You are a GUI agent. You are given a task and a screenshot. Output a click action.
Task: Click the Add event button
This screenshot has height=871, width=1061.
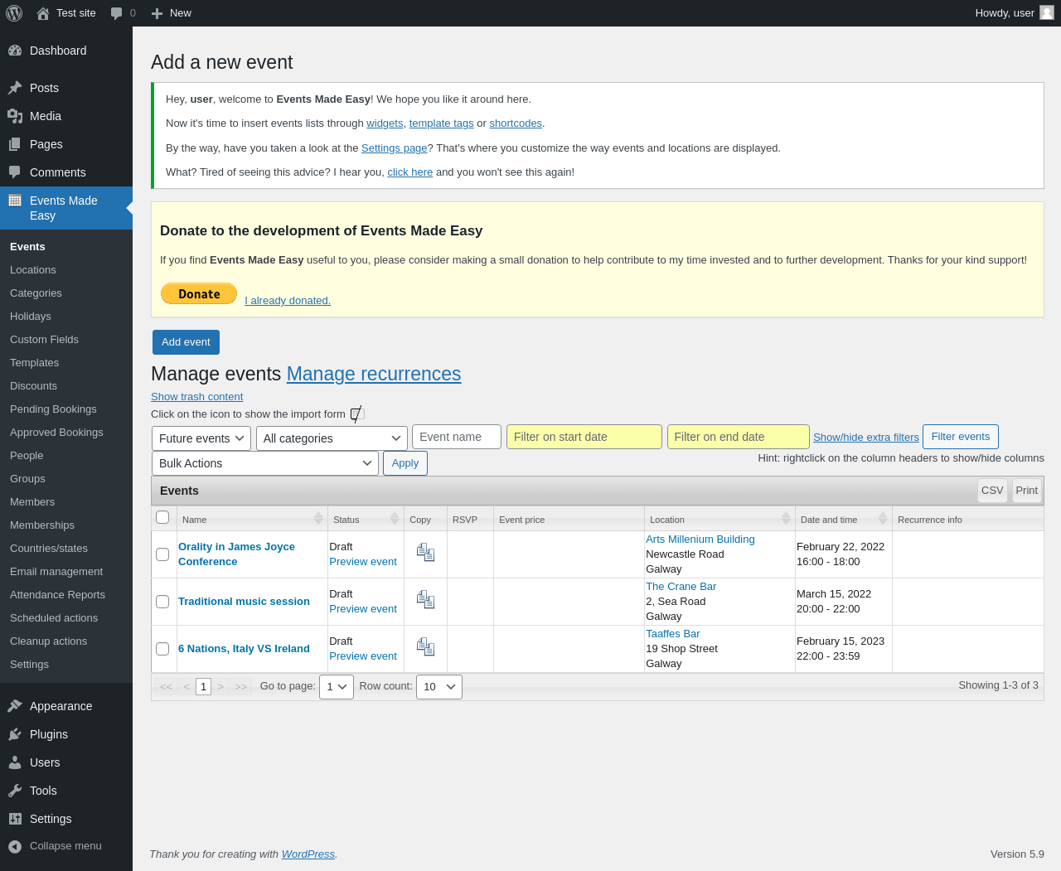[x=186, y=342]
